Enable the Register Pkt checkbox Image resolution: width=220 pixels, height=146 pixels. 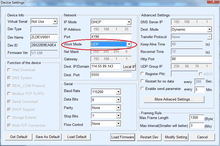tap(143, 74)
